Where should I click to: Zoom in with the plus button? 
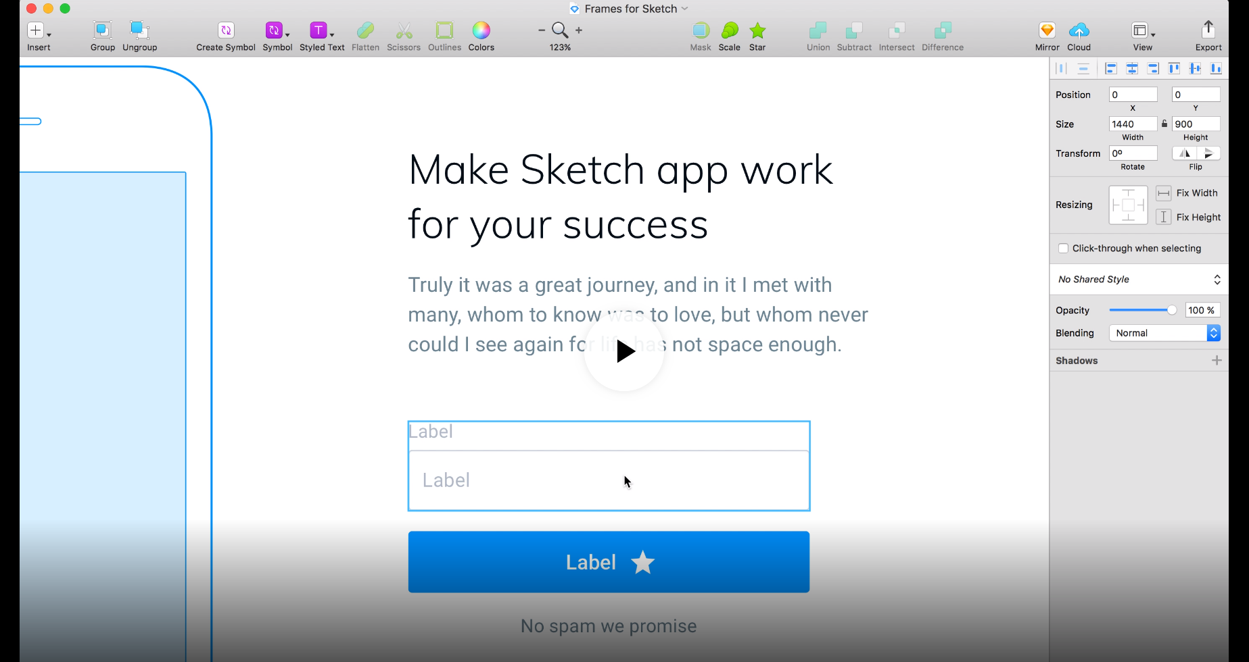pos(579,30)
